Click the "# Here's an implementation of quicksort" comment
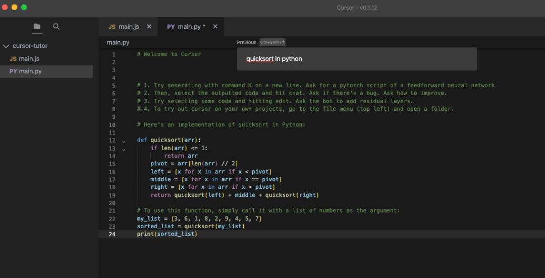Screen dimensions: 545x278 point(221,124)
